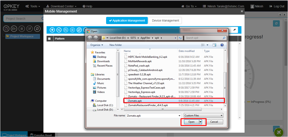288x137 pixels.
Task: Click the refresh location icon beside address bar
Action: point(180,38)
